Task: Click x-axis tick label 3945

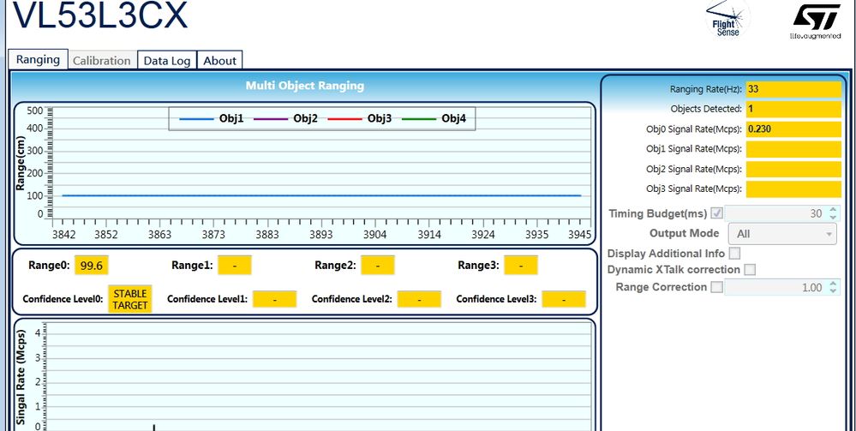Action: [580, 234]
